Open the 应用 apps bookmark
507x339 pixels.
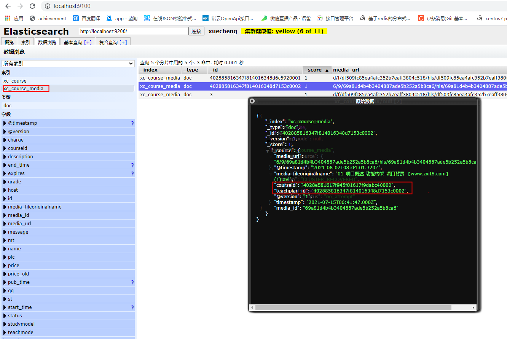14,18
